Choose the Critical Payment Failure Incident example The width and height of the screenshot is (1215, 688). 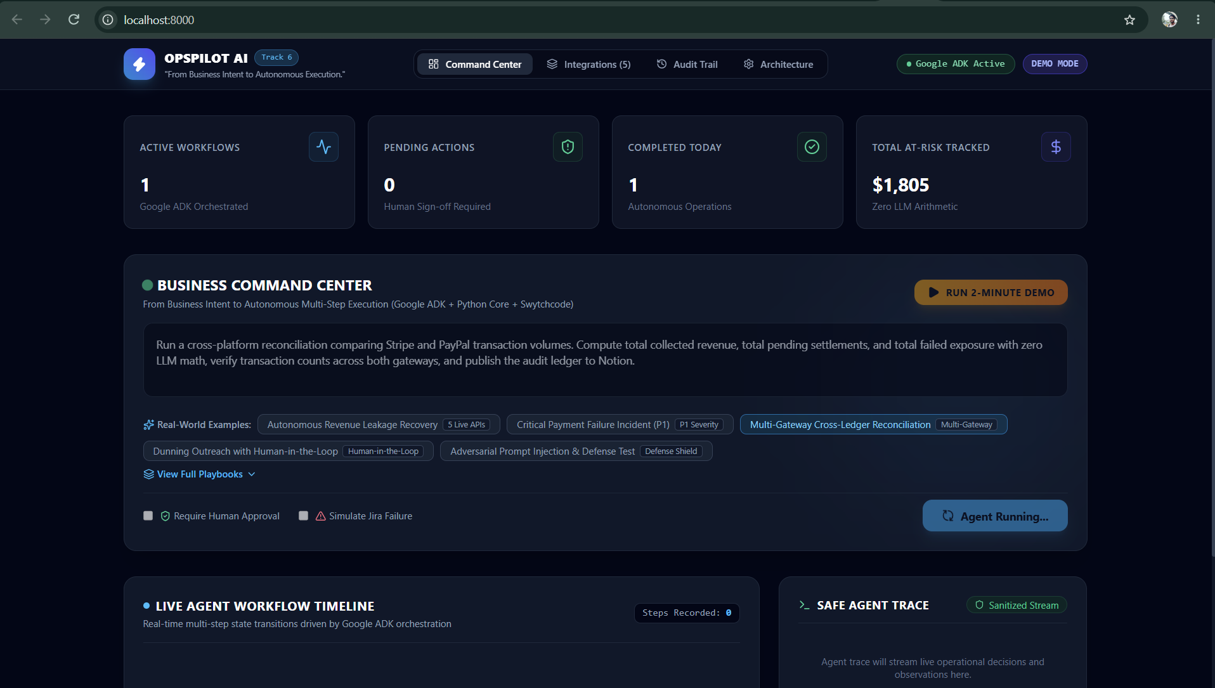coord(620,425)
